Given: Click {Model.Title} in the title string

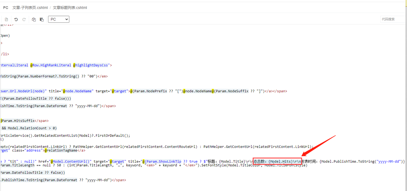Looking at the screenshot, I should [232, 162].
